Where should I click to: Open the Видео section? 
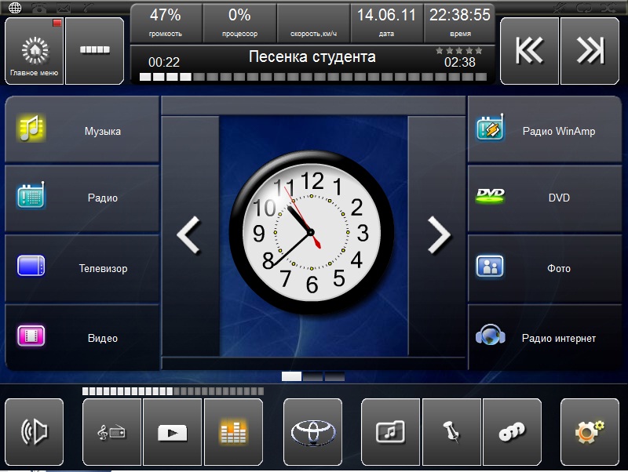coord(82,338)
